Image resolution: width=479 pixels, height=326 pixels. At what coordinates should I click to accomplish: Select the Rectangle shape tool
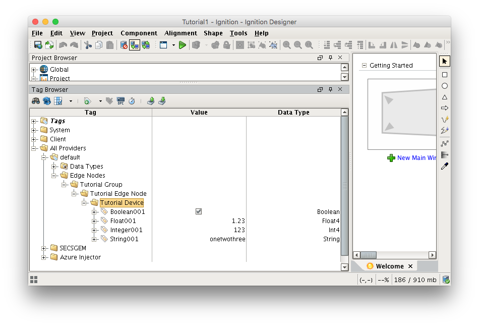point(444,75)
